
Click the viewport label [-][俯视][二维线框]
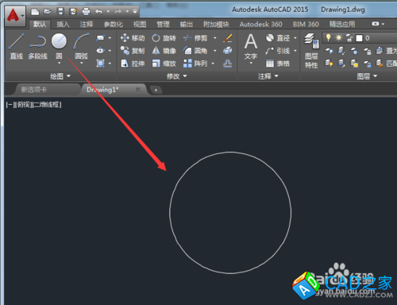point(33,105)
